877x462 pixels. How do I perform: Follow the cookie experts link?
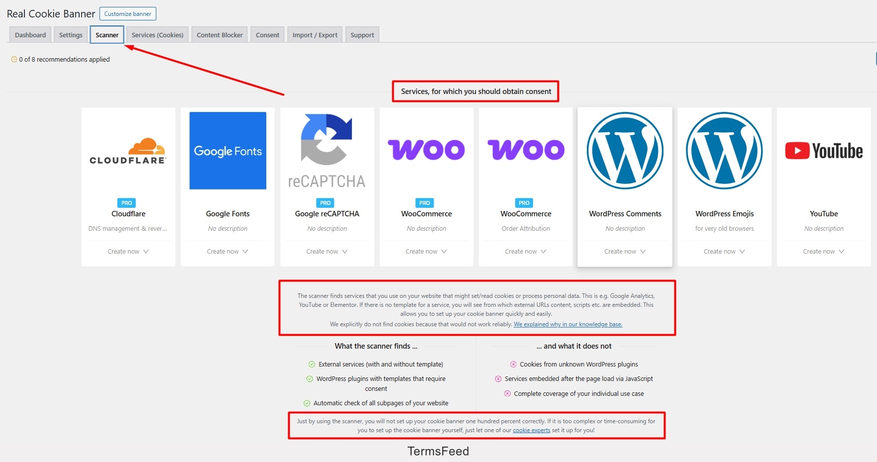[532, 430]
